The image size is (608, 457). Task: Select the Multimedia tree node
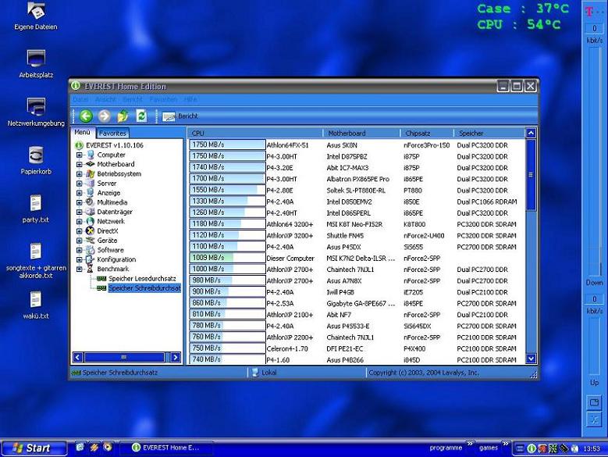click(112, 202)
